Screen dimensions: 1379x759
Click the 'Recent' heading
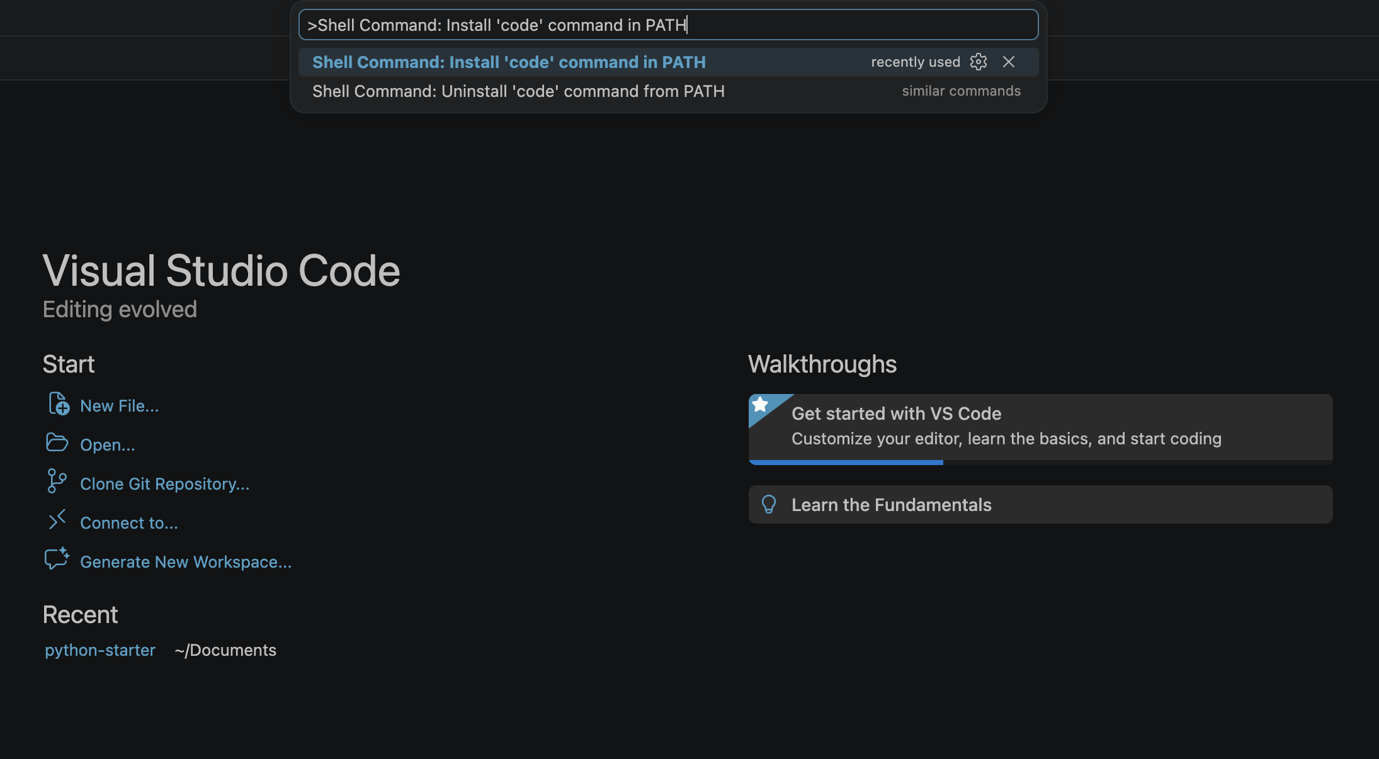pos(80,615)
